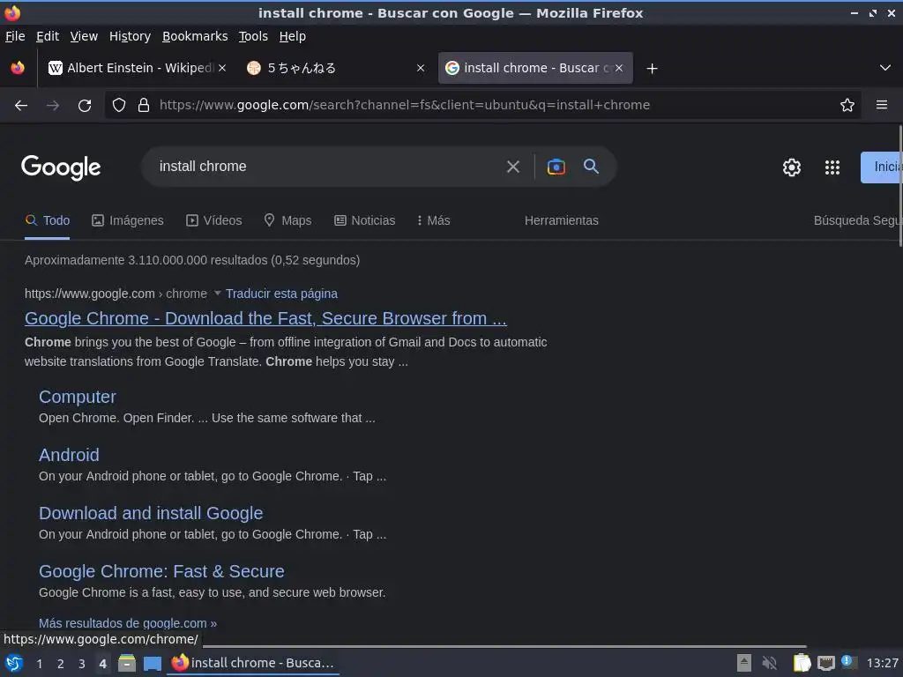Click the install chrome search field
This screenshot has height=677, width=903.
(325, 167)
